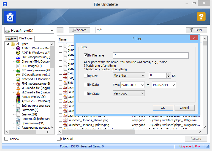Enable the By State filter checkbox
The height and width of the screenshot is (151, 212).
(86, 93)
